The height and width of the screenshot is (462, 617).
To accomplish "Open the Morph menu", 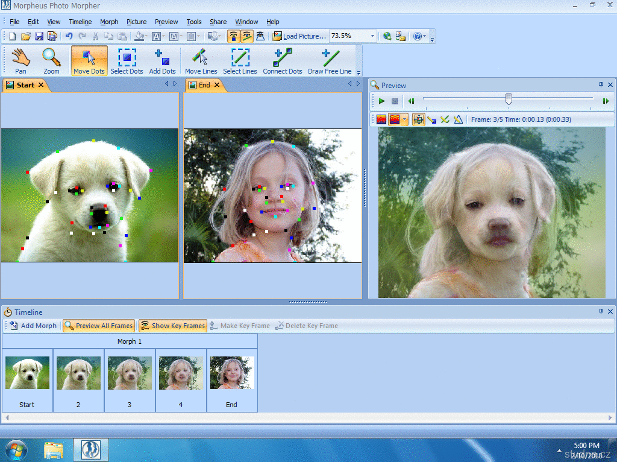I will (109, 22).
